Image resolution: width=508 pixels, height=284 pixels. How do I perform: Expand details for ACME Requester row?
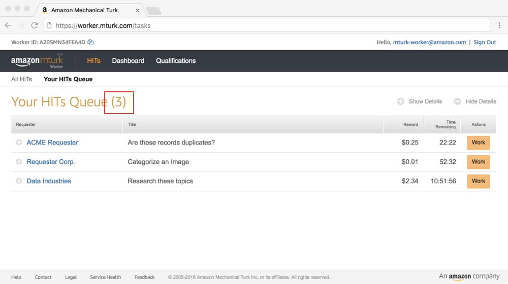[19, 143]
